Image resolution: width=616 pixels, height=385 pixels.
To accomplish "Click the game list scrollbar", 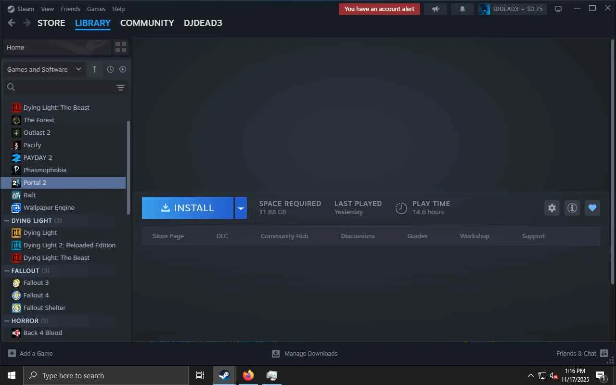I will click(x=128, y=167).
